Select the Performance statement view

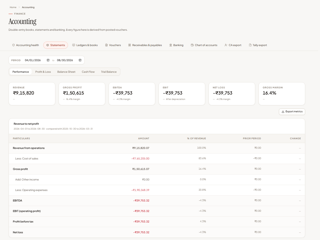point(21,72)
